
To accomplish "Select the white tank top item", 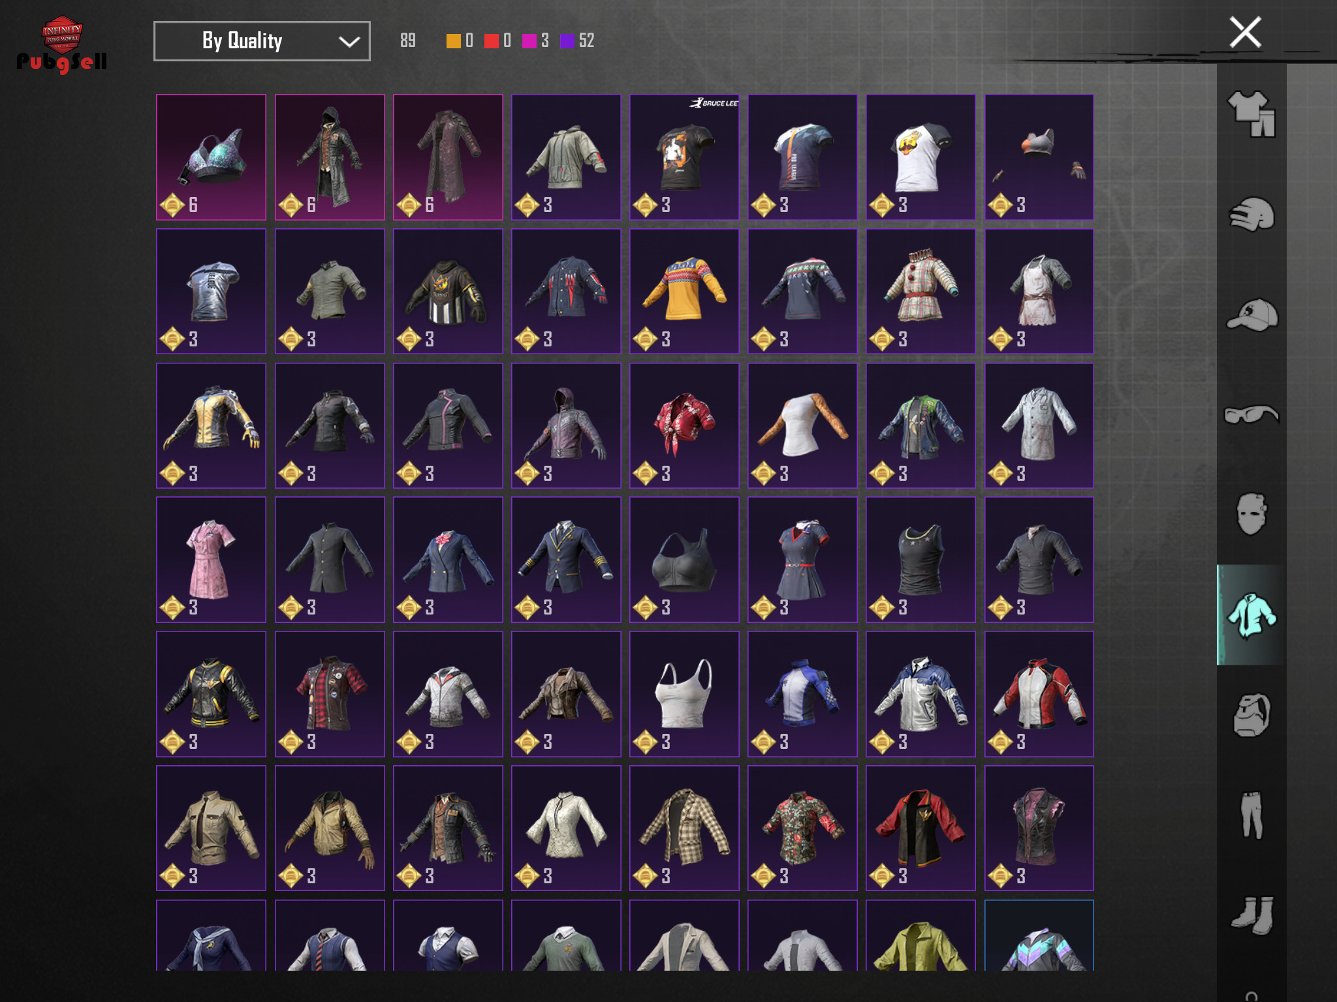I will coord(684,693).
